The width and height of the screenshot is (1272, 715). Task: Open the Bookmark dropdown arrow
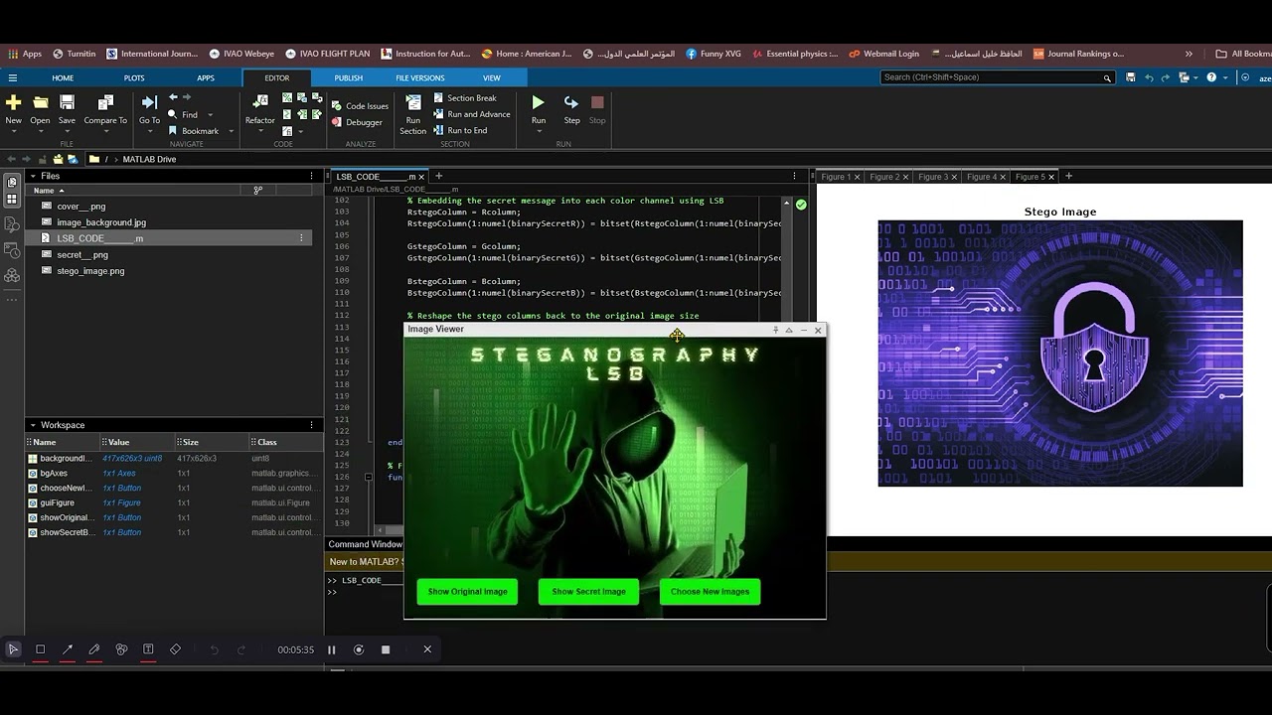tap(232, 131)
